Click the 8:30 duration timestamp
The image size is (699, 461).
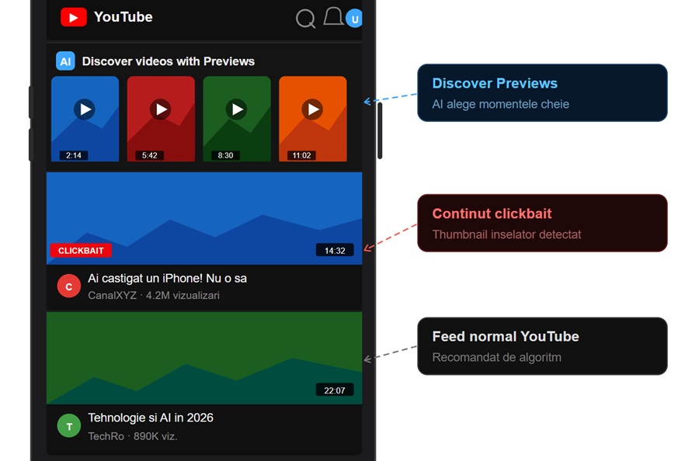[225, 154]
